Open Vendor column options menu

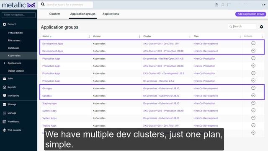pos(139,36)
